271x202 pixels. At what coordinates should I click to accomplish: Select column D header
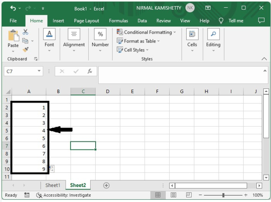(x=108, y=92)
